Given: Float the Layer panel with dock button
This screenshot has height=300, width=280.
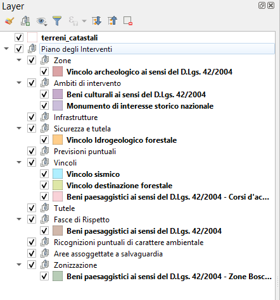Looking at the screenshot, I should tap(262, 5).
